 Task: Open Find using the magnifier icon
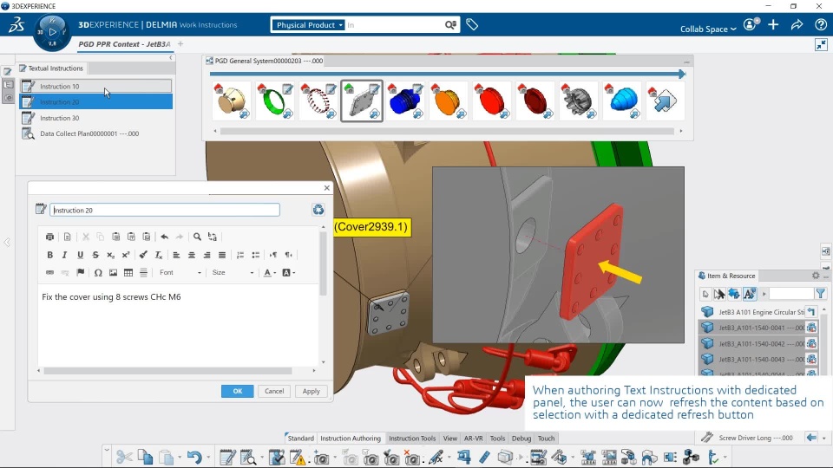tap(197, 237)
